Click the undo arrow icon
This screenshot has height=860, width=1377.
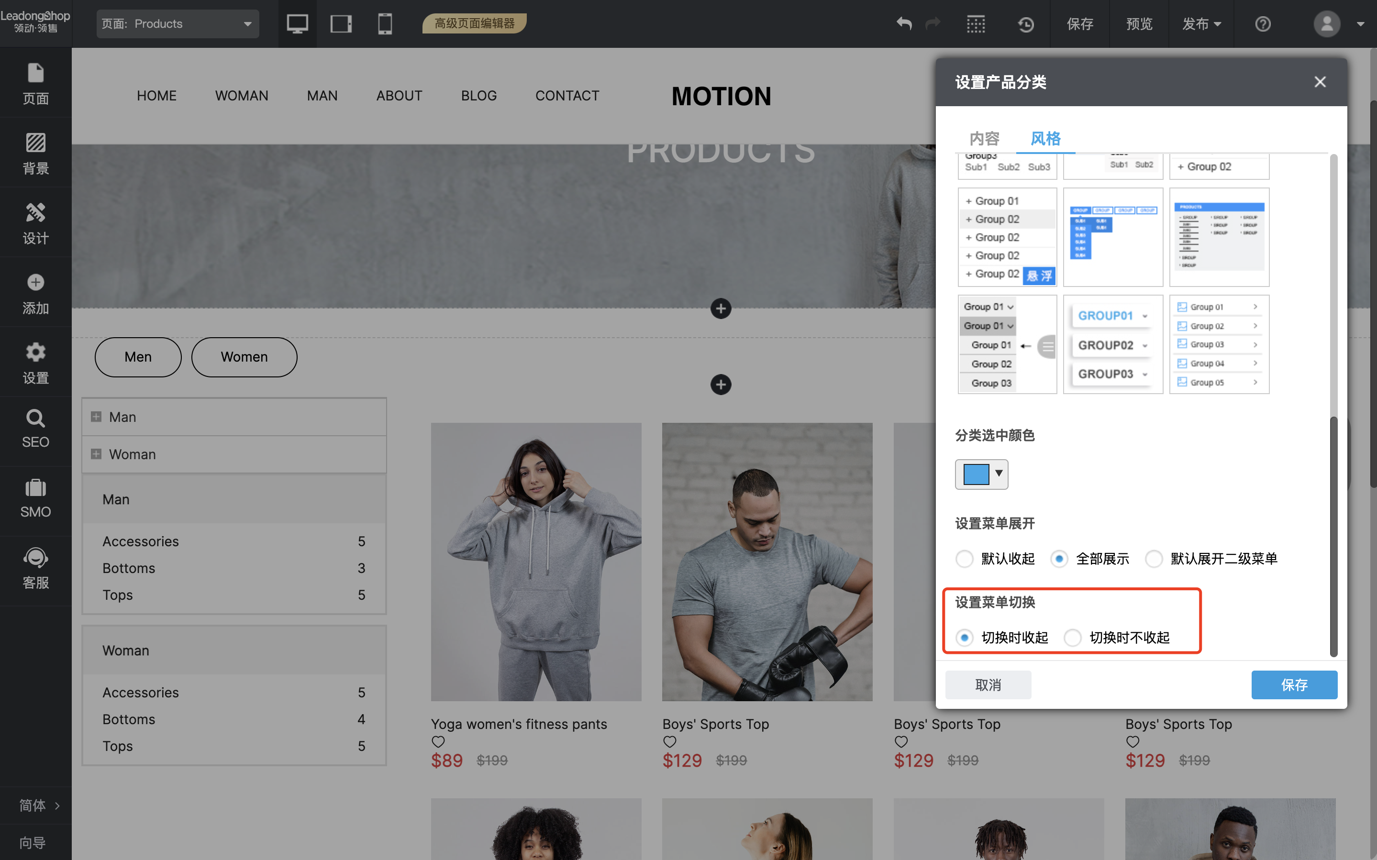(x=904, y=24)
